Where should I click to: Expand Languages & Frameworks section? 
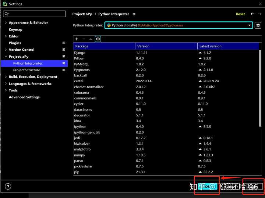coord(6,84)
